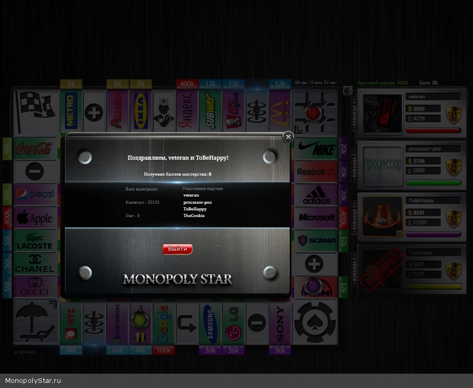Click the red Выйти button
The height and width of the screenshot is (388, 473).
coord(177,249)
